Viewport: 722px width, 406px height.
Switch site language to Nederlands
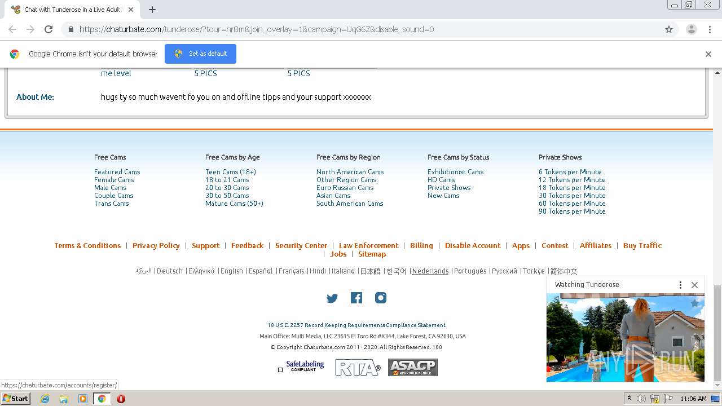point(430,271)
